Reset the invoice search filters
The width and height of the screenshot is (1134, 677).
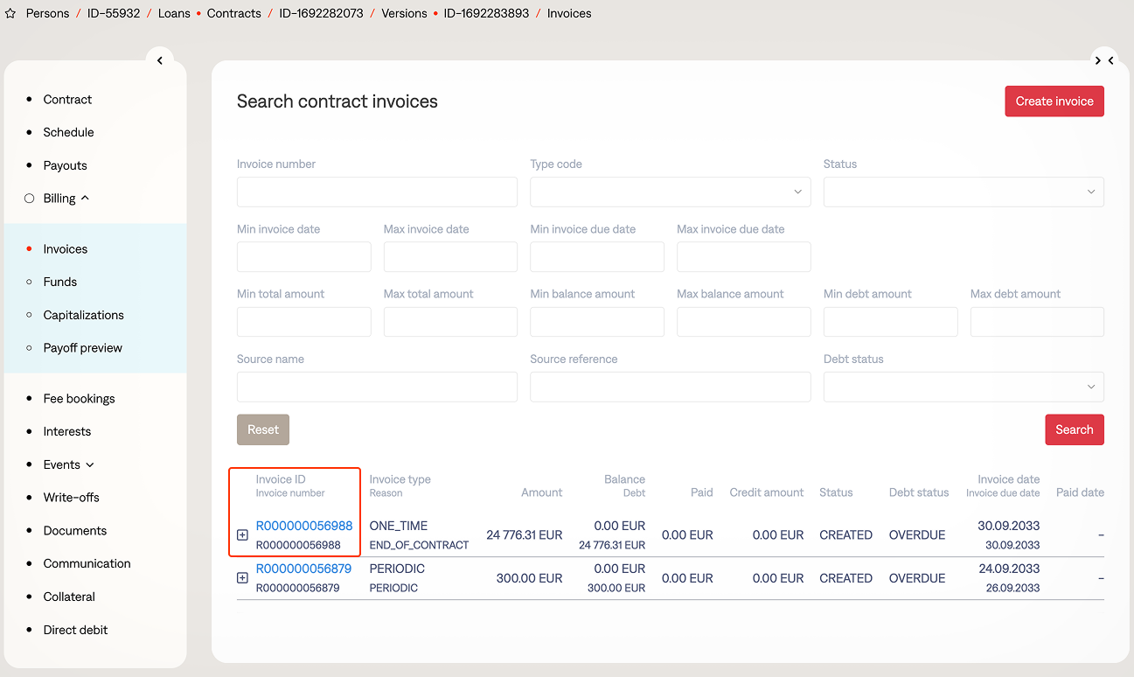(x=262, y=429)
